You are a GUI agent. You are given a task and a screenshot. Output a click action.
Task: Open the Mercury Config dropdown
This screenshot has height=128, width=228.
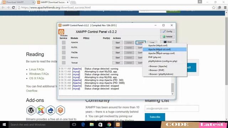pyautogui.click(x=139, y=58)
